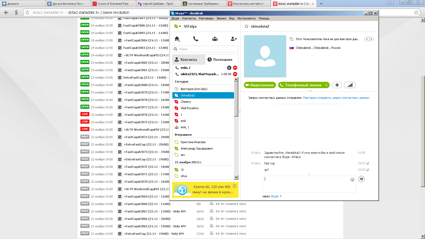425x239 pixels.
Task: Open the Вид menu
Action: tap(232, 18)
